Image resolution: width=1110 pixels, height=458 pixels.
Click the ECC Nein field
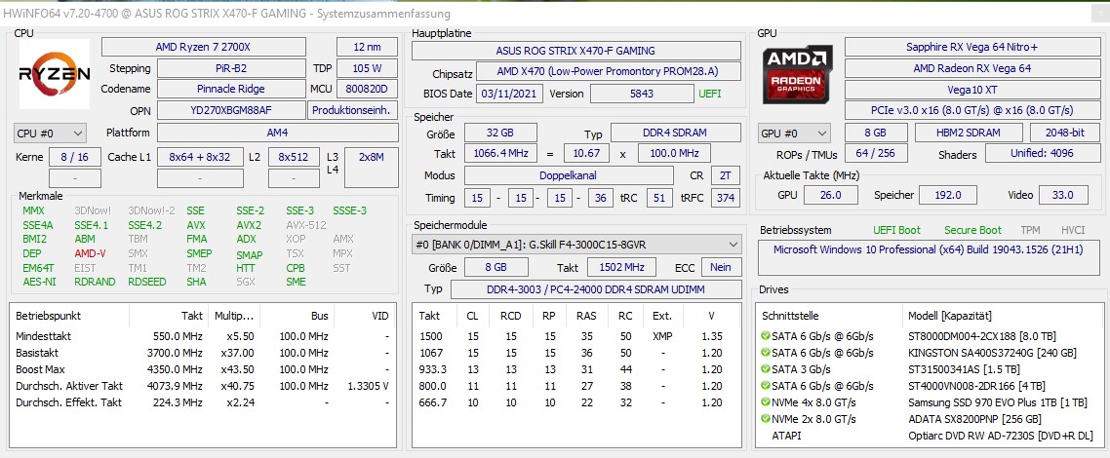coord(722,266)
